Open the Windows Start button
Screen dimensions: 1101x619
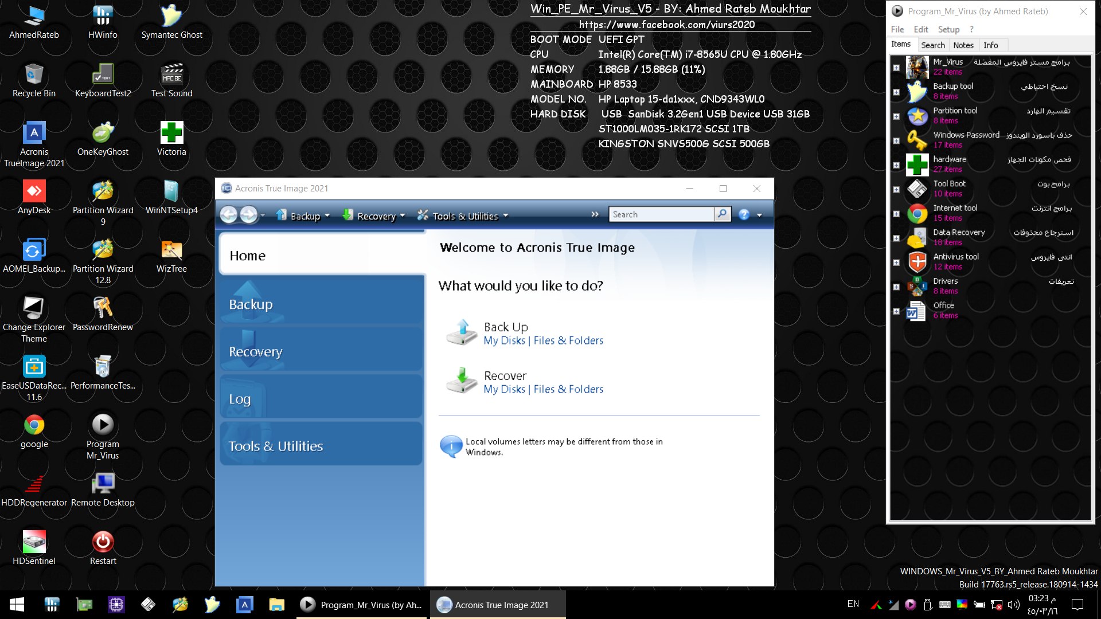point(17,605)
